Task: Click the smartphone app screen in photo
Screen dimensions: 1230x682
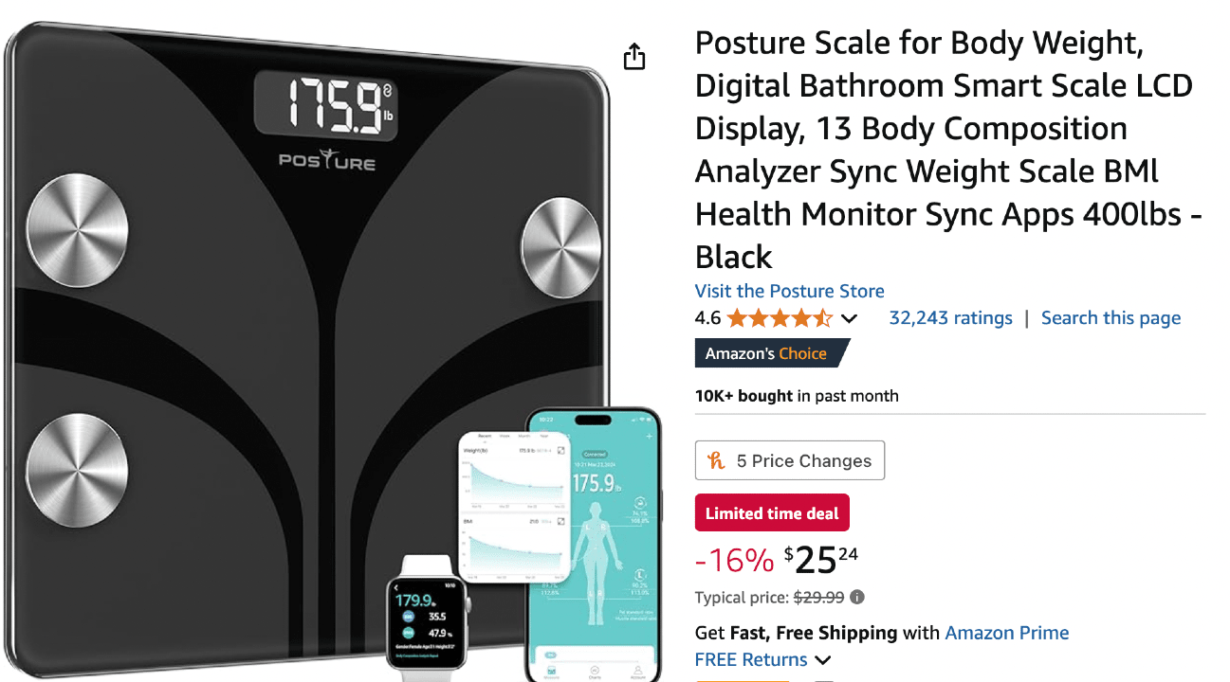Action: click(x=593, y=545)
